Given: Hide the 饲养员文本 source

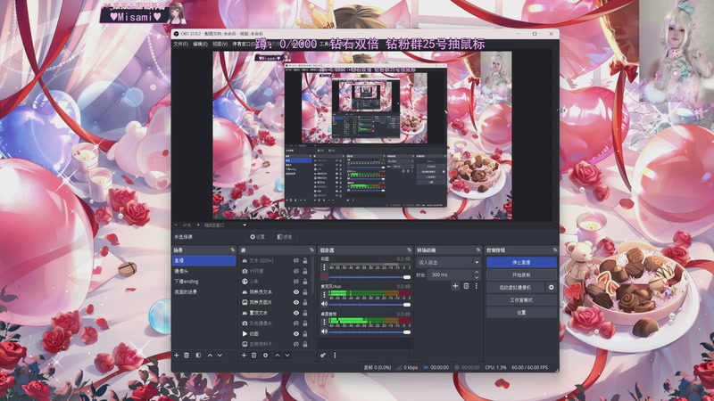Looking at the screenshot, I should click(x=296, y=292).
